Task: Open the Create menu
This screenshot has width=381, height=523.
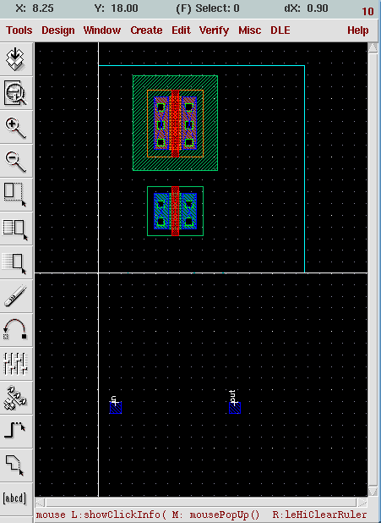Action: pos(146,30)
